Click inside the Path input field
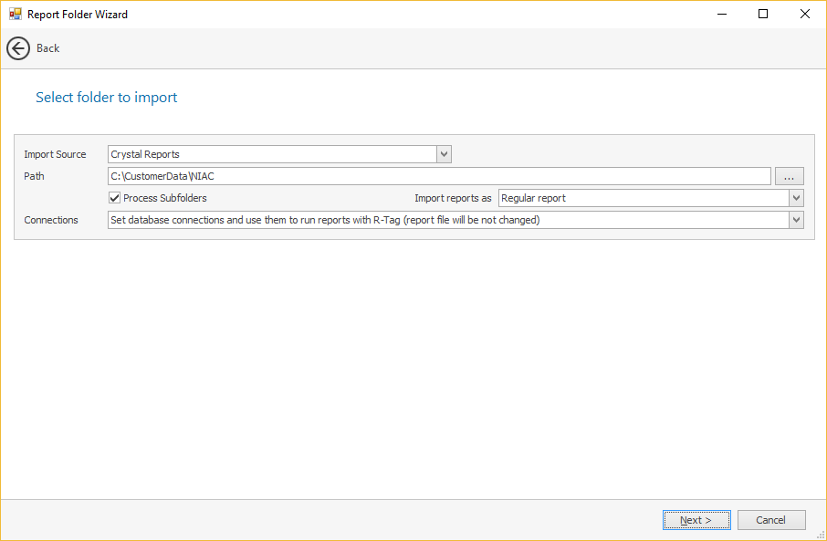Screen dimensions: 827x541 [438, 176]
